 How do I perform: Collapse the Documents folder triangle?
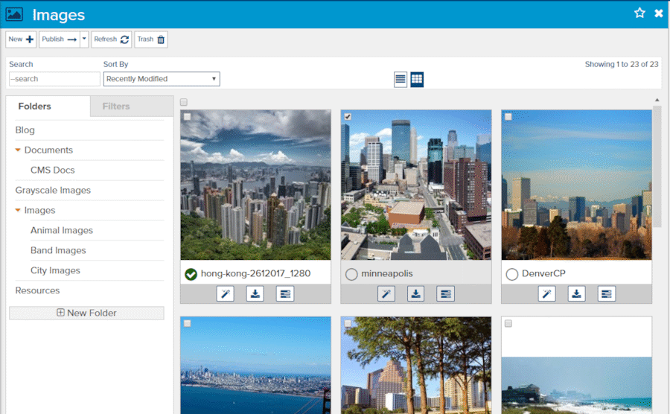pos(18,150)
